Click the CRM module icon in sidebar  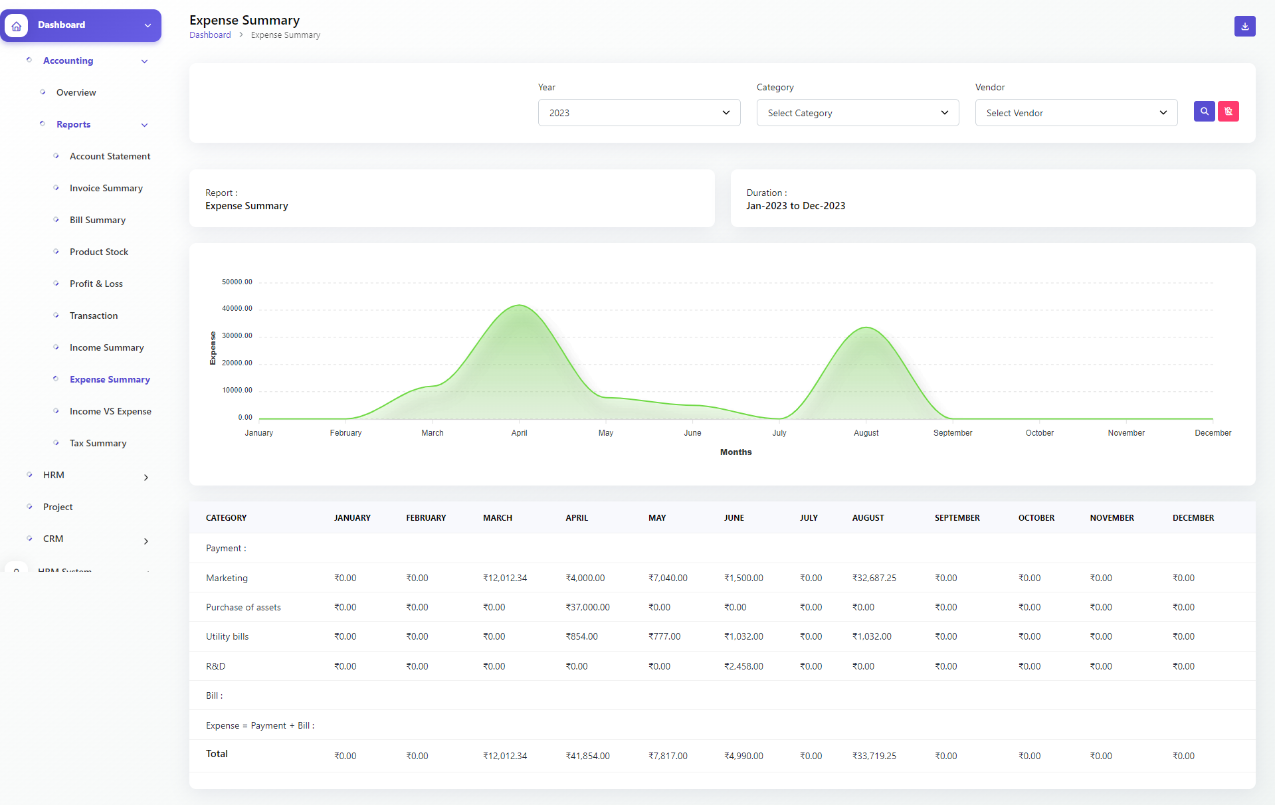point(29,538)
